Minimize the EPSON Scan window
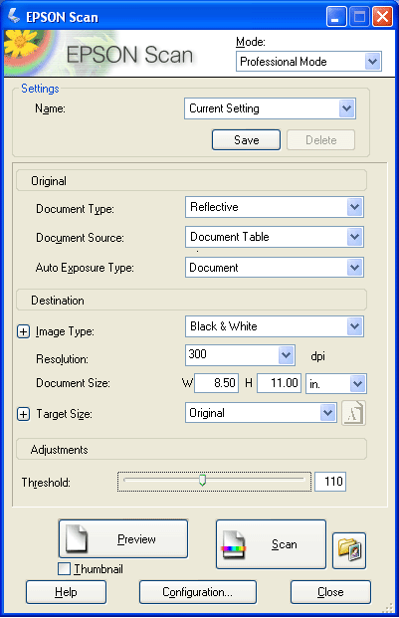 coord(336,17)
